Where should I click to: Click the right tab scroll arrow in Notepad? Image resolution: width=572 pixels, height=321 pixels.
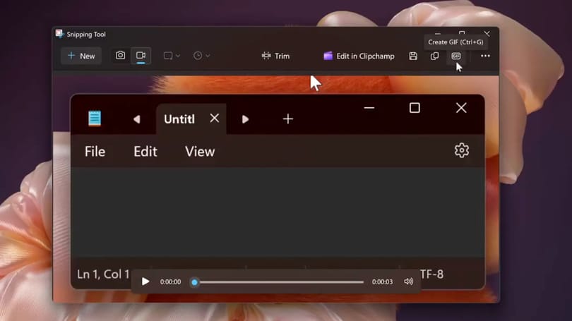coord(245,119)
